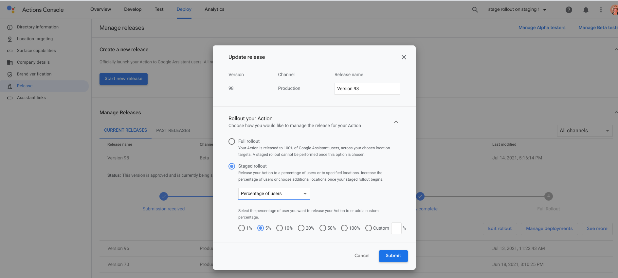Viewport: 618px width, 278px height.
Task: Open the help question mark icon
Action: click(569, 10)
